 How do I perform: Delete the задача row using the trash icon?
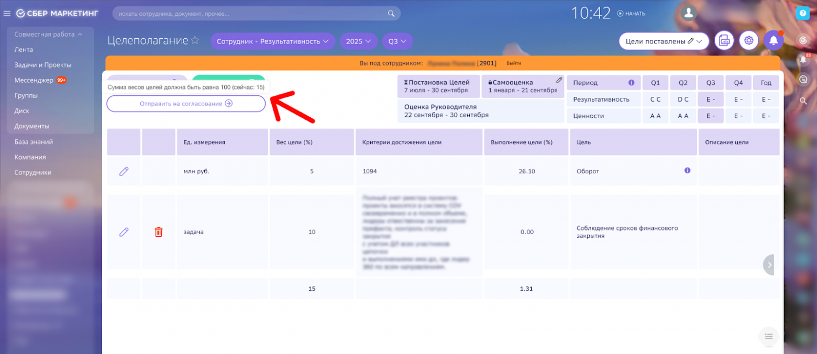(159, 231)
